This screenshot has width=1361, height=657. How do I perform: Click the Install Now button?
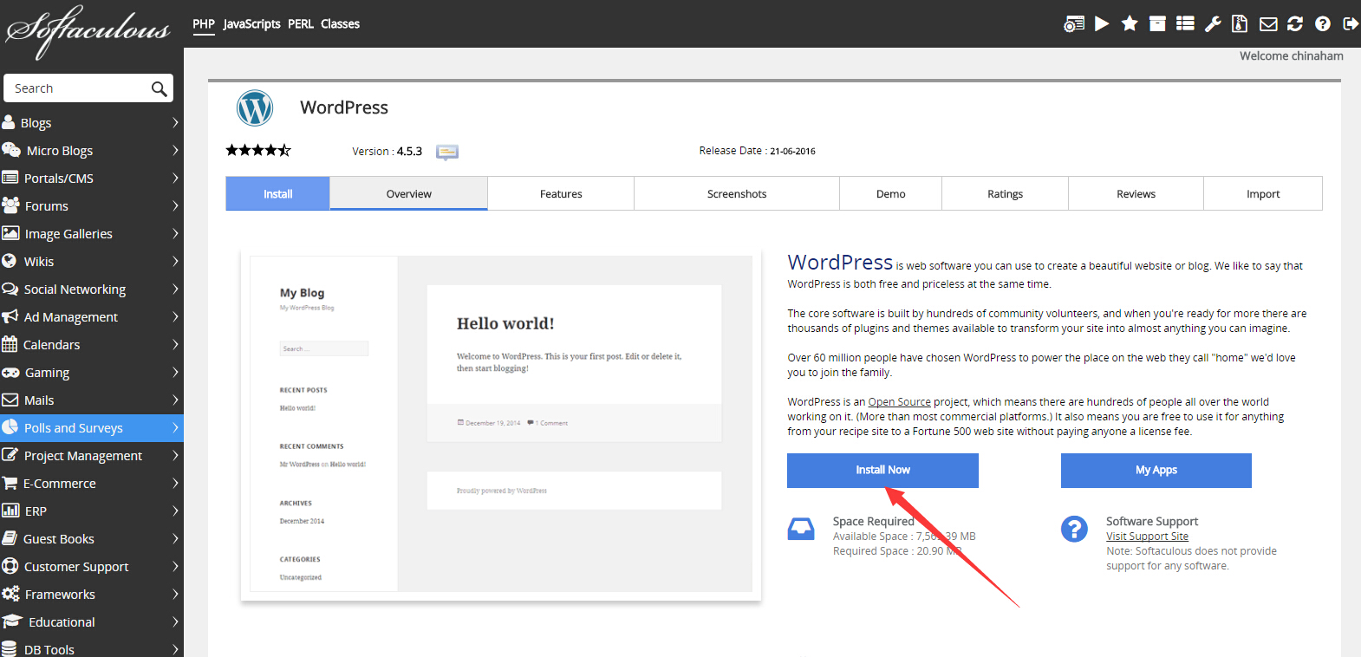[882, 470]
